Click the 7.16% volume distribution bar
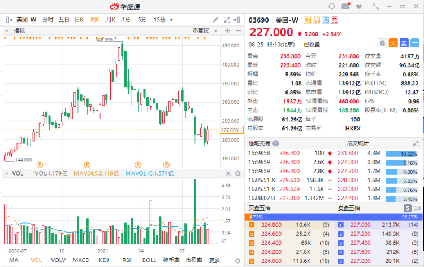Screen dimensions: 424x267 tap(401, 163)
